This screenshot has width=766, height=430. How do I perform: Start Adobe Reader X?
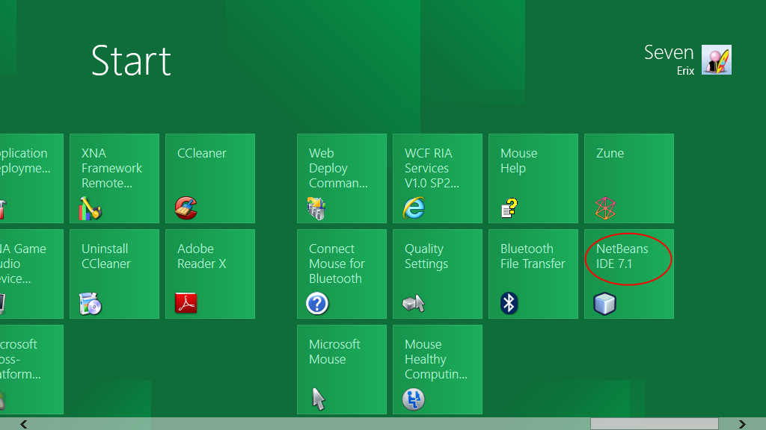pos(210,274)
